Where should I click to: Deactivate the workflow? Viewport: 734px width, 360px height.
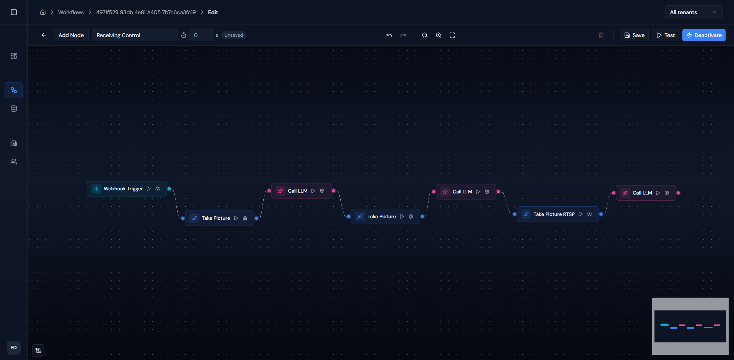point(704,35)
